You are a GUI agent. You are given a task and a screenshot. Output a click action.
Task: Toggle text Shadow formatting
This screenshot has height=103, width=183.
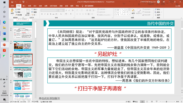point(50,14)
